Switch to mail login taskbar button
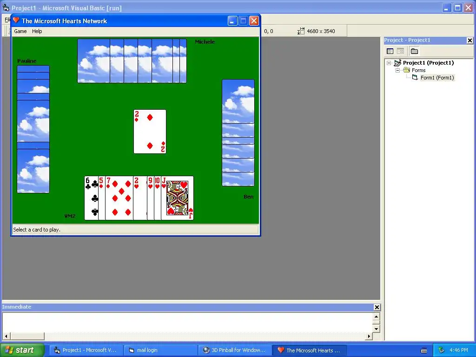This screenshot has width=476, height=357. pyautogui.click(x=160, y=350)
